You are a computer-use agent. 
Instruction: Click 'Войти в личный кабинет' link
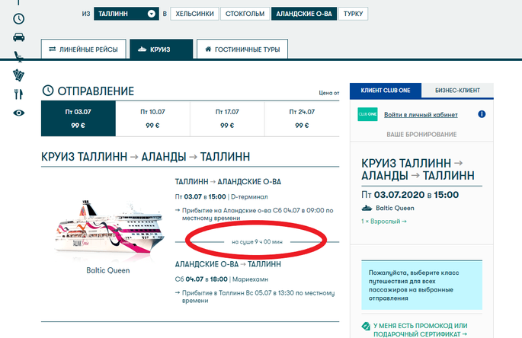click(421, 115)
